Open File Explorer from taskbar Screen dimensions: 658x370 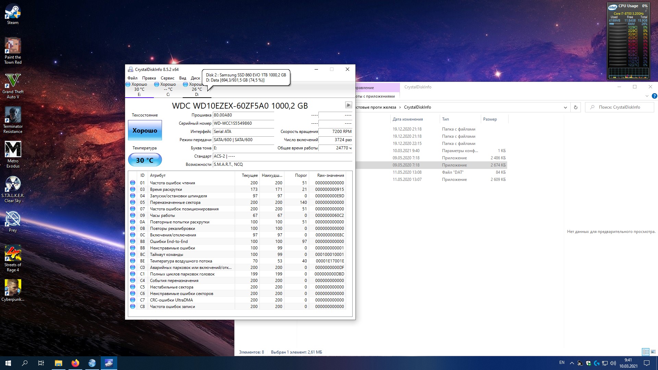59,363
